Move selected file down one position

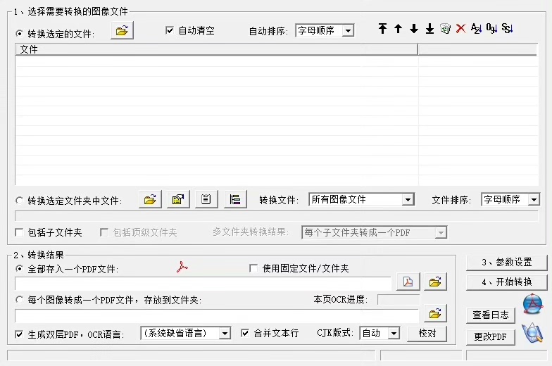pos(414,28)
